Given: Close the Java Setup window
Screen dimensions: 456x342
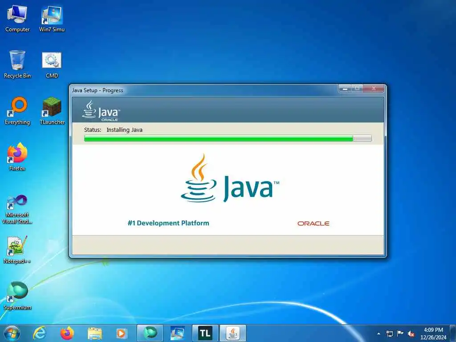Looking at the screenshot, I should click(x=374, y=89).
